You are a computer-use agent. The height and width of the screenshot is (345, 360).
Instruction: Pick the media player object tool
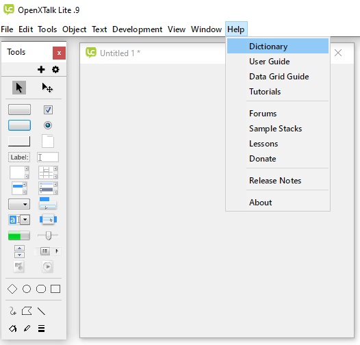click(x=48, y=267)
